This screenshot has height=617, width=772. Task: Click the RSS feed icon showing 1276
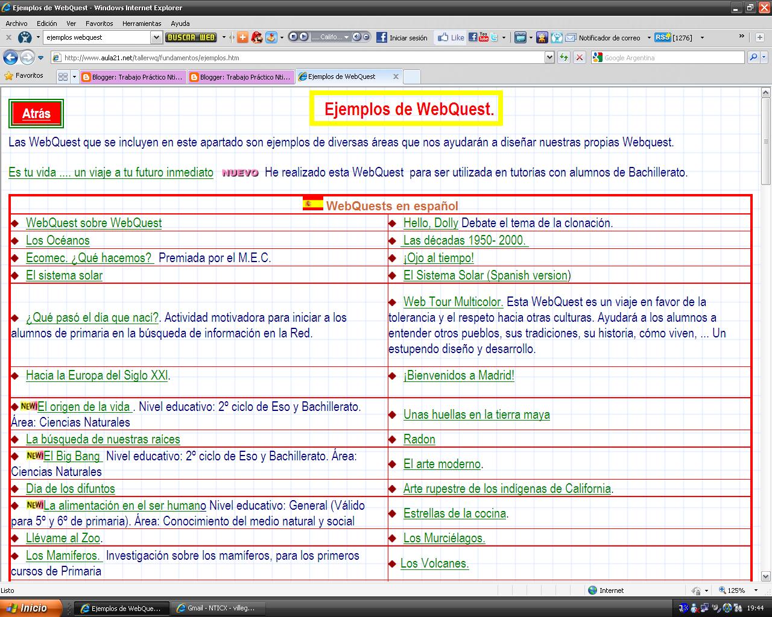click(662, 37)
